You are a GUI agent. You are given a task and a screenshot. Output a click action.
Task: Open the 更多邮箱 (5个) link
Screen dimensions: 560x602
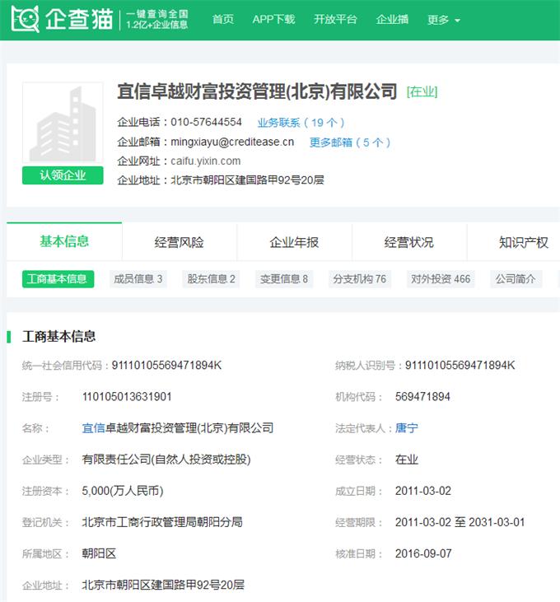click(x=350, y=142)
